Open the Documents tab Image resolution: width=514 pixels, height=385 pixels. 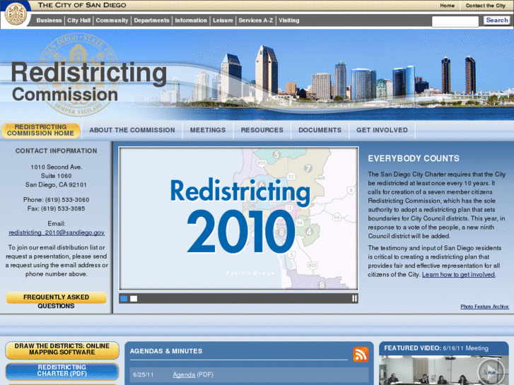[x=320, y=130]
